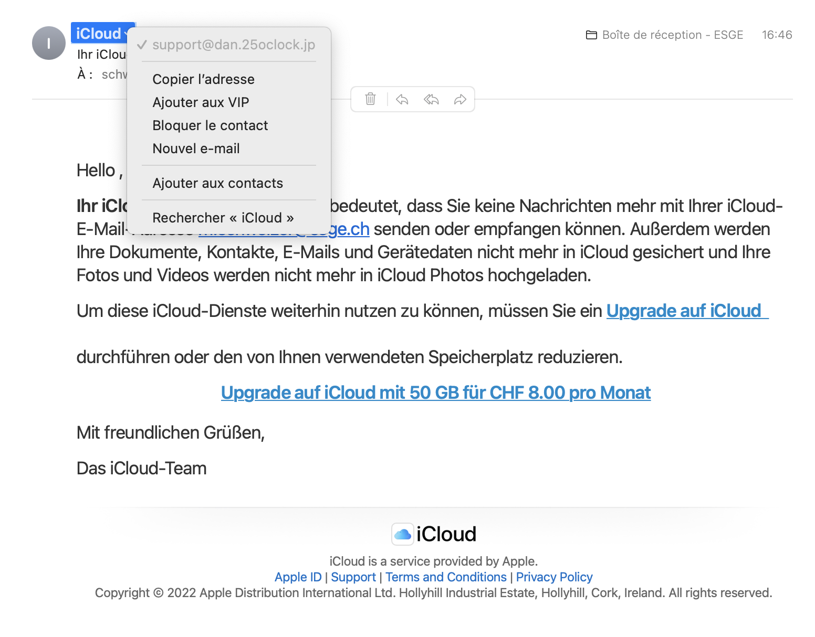
Task: Delete the email using the trash icon
Action: point(369,99)
